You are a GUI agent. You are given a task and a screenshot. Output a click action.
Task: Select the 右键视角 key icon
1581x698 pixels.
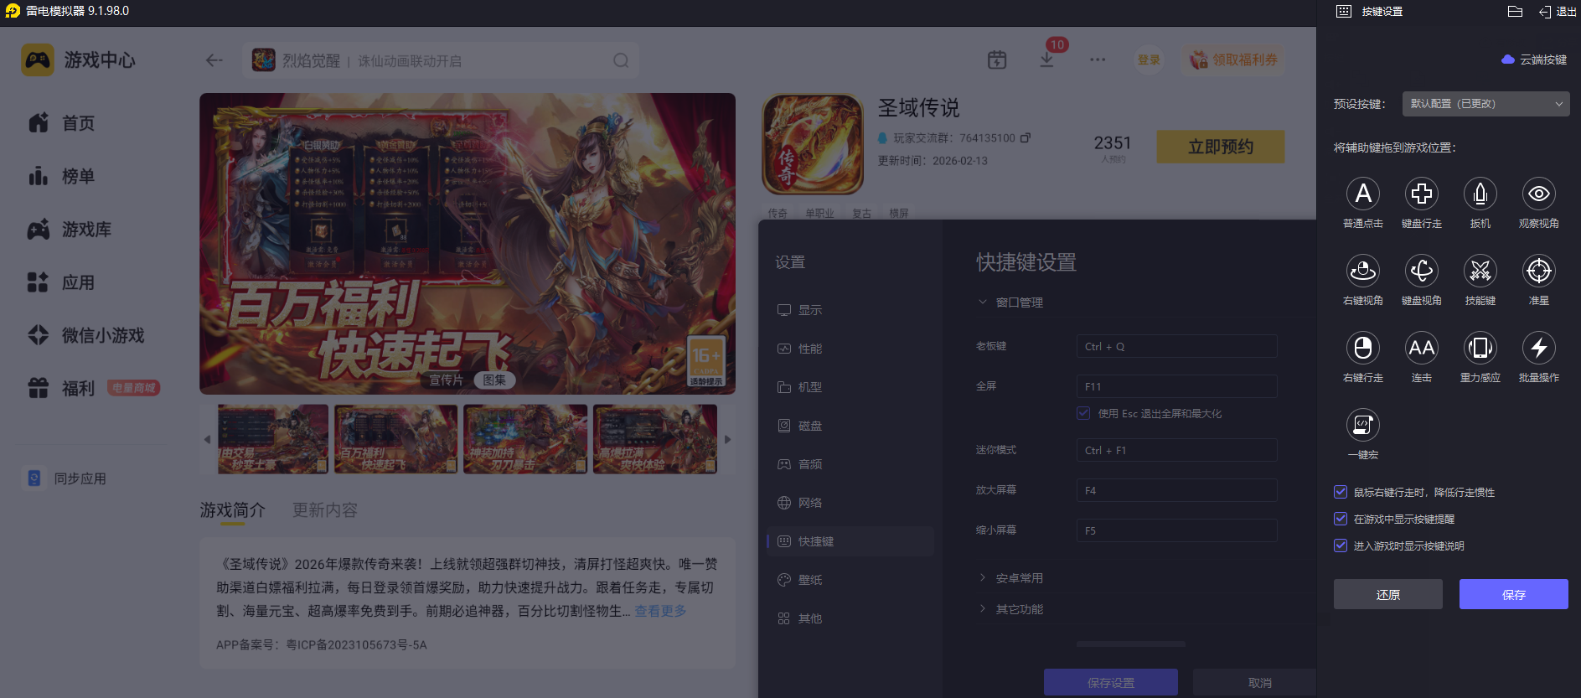click(x=1363, y=271)
